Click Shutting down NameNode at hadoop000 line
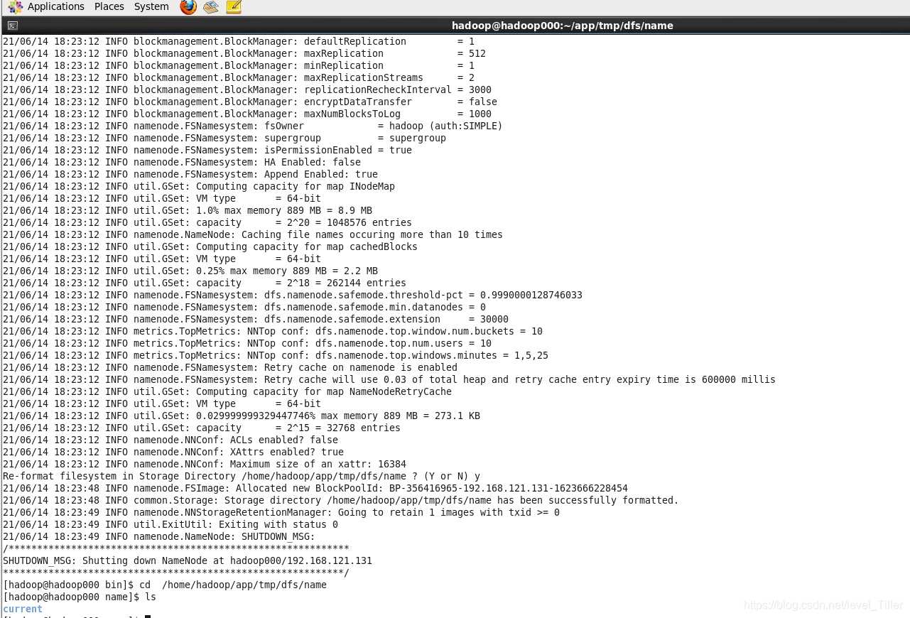The width and height of the screenshot is (910, 618). coord(188,560)
